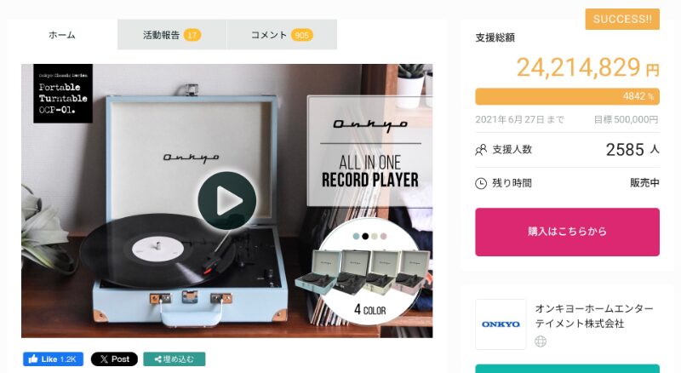Open オンキヨーホームエンターテイメント株式会社 profile link
Viewport: 681px width, 373px height.
594,316
